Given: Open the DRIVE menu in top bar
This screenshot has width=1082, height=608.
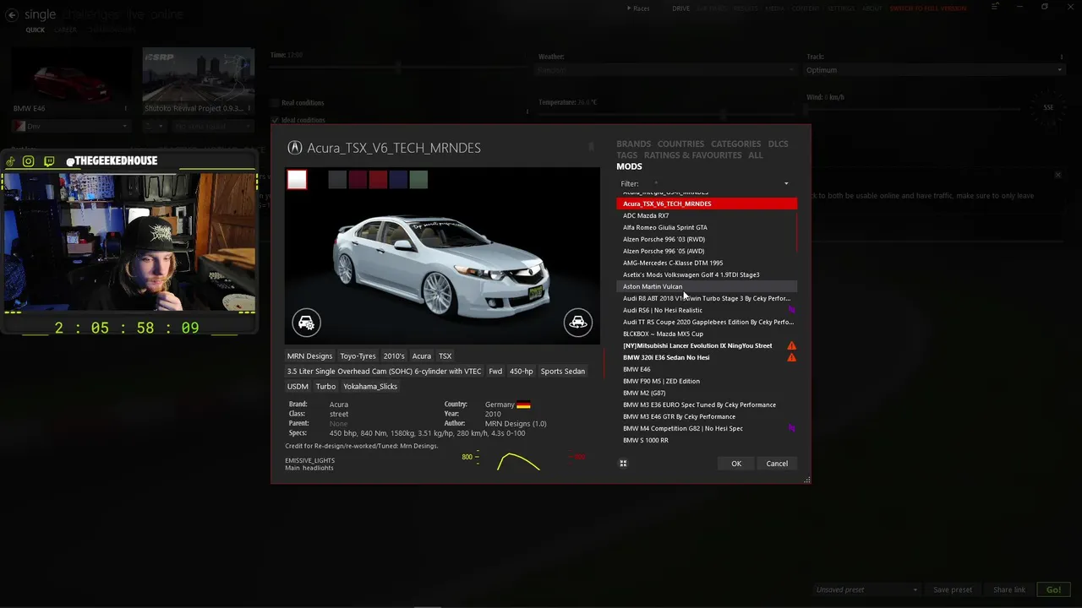Looking at the screenshot, I should [x=680, y=8].
